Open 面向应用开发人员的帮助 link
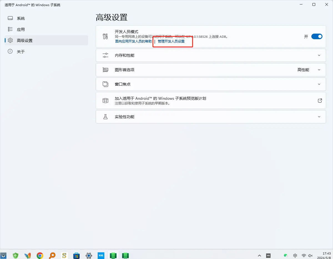This screenshot has width=333, height=259. pos(133,41)
